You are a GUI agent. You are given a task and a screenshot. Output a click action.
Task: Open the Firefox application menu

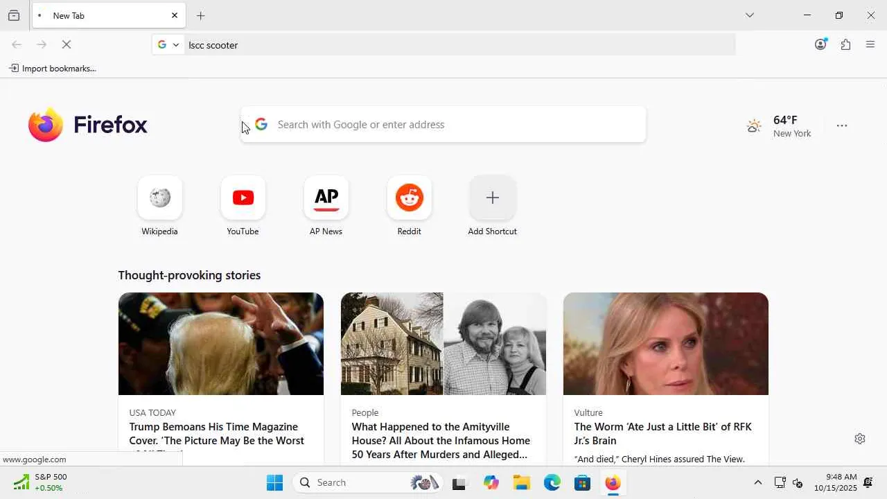(x=870, y=44)
